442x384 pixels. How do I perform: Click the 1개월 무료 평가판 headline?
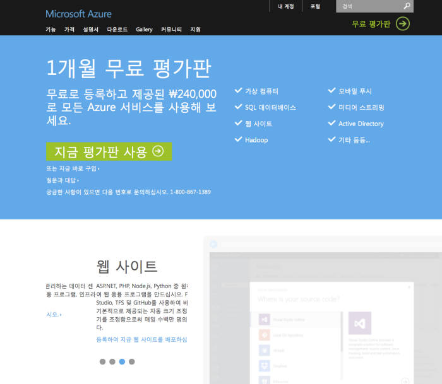[129, 68]
